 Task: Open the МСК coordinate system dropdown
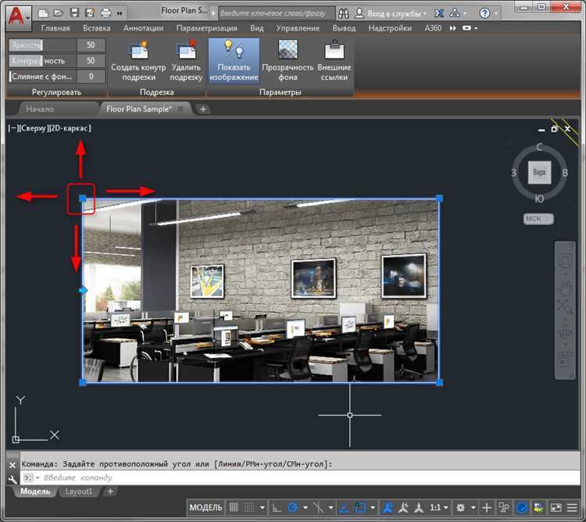point(538,219)
